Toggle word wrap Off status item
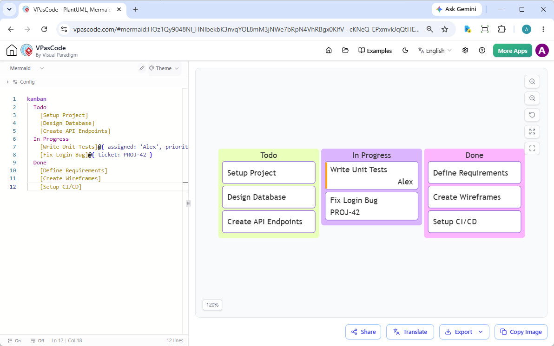The width and height of the screenshot is (554, 346). [x=38, y=341]
